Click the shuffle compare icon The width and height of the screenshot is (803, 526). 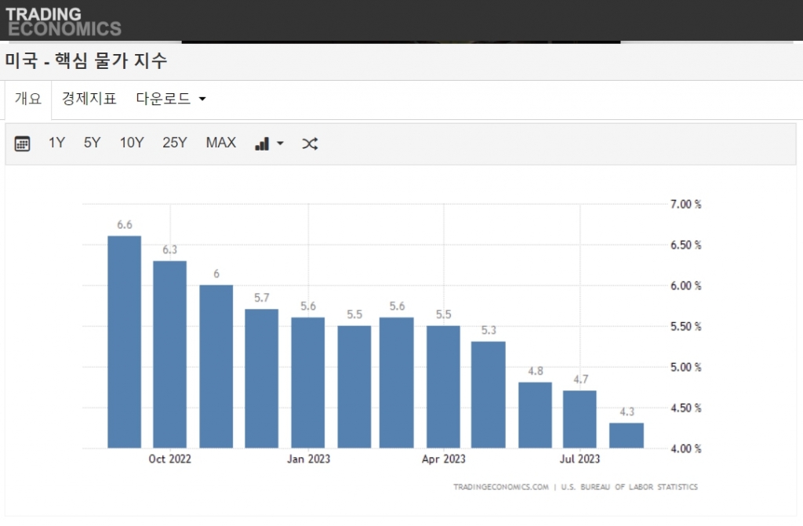(310, 143)
